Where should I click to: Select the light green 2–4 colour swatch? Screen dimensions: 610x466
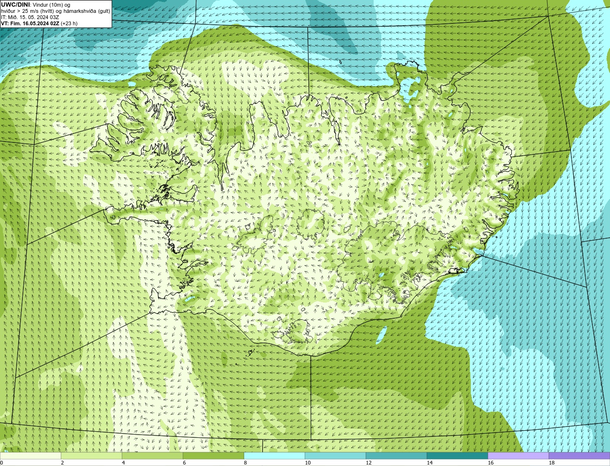(x=91, y=456)
